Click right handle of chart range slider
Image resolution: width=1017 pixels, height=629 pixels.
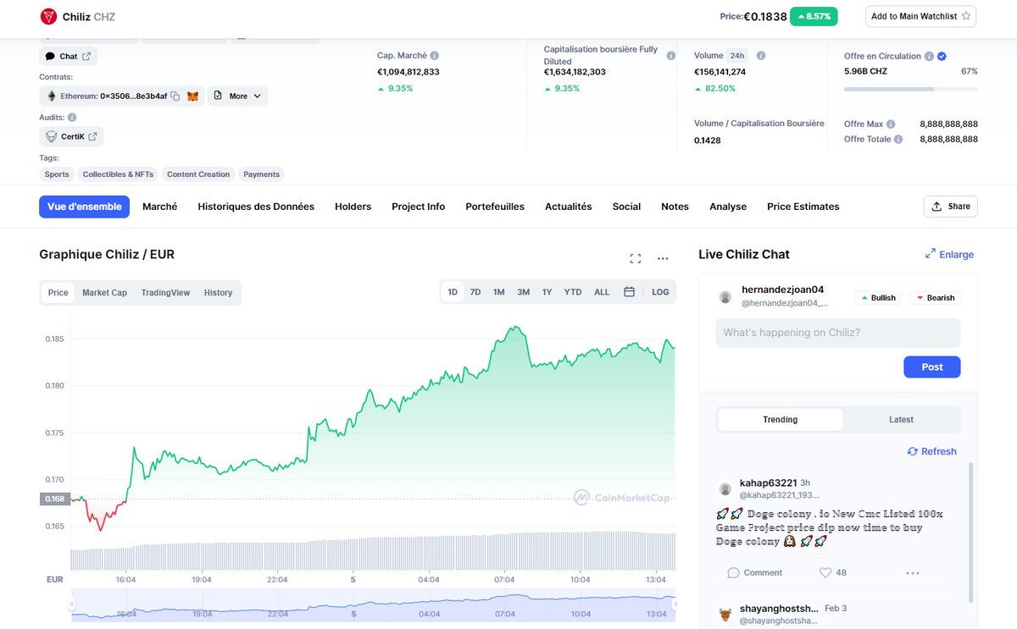(675, 604)
